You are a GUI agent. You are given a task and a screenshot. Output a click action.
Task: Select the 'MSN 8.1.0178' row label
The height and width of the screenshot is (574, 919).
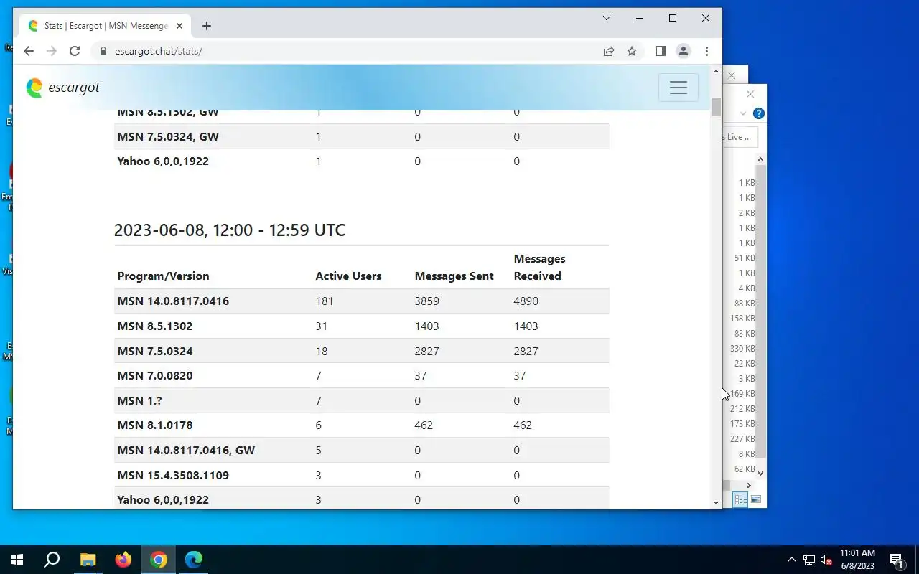(x=155, y=425)
